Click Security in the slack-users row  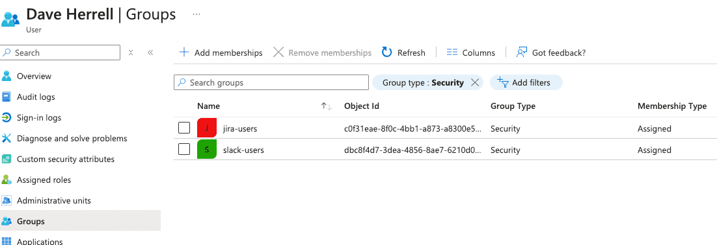[506, 150]
